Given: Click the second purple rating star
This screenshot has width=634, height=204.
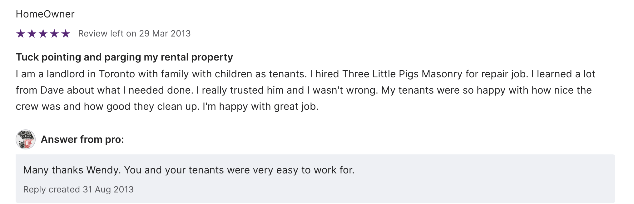Looking at the screenshot, I should (x=32, y=33).
